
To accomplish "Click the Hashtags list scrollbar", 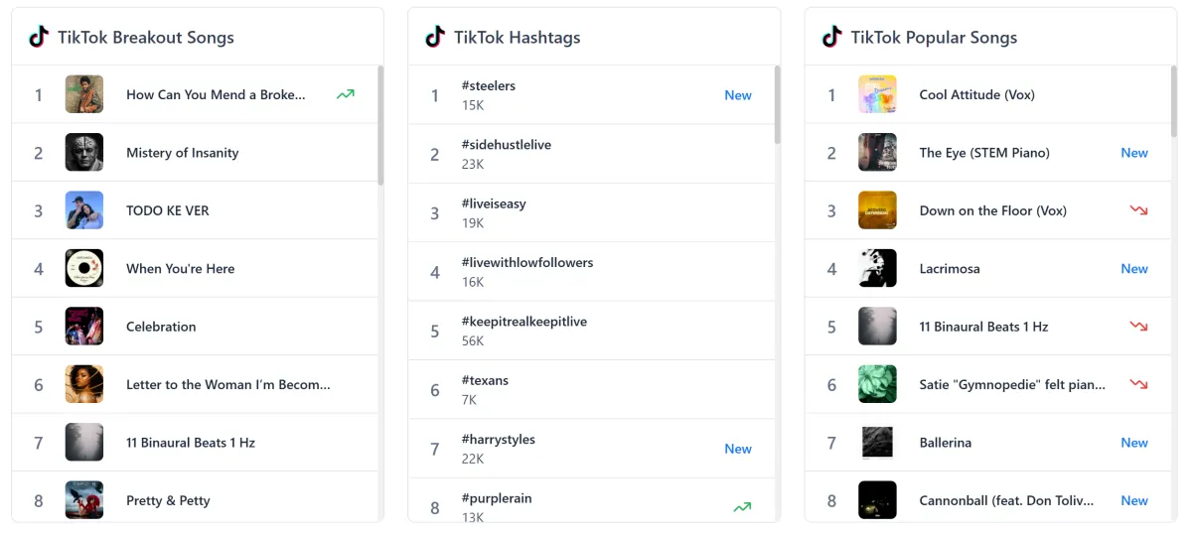I will [x=777, y=105].
